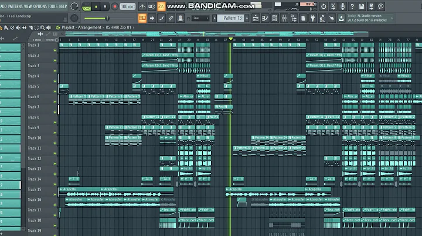Open the ADD menu
Viewport: 422px width, 236px height.
coord(3,6)
